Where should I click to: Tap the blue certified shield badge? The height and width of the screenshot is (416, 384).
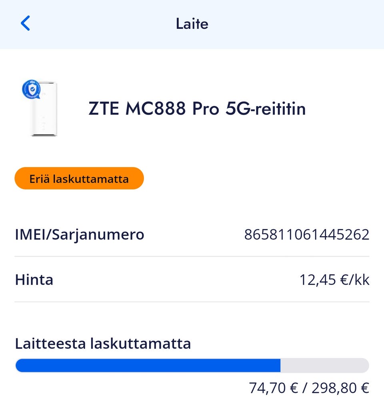[x=31, y=89]
